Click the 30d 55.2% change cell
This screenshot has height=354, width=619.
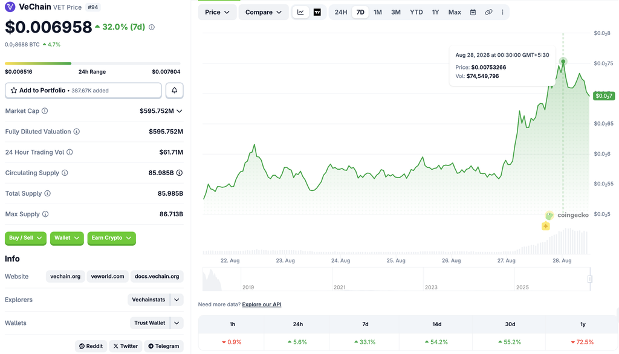[x=510, y=342]
